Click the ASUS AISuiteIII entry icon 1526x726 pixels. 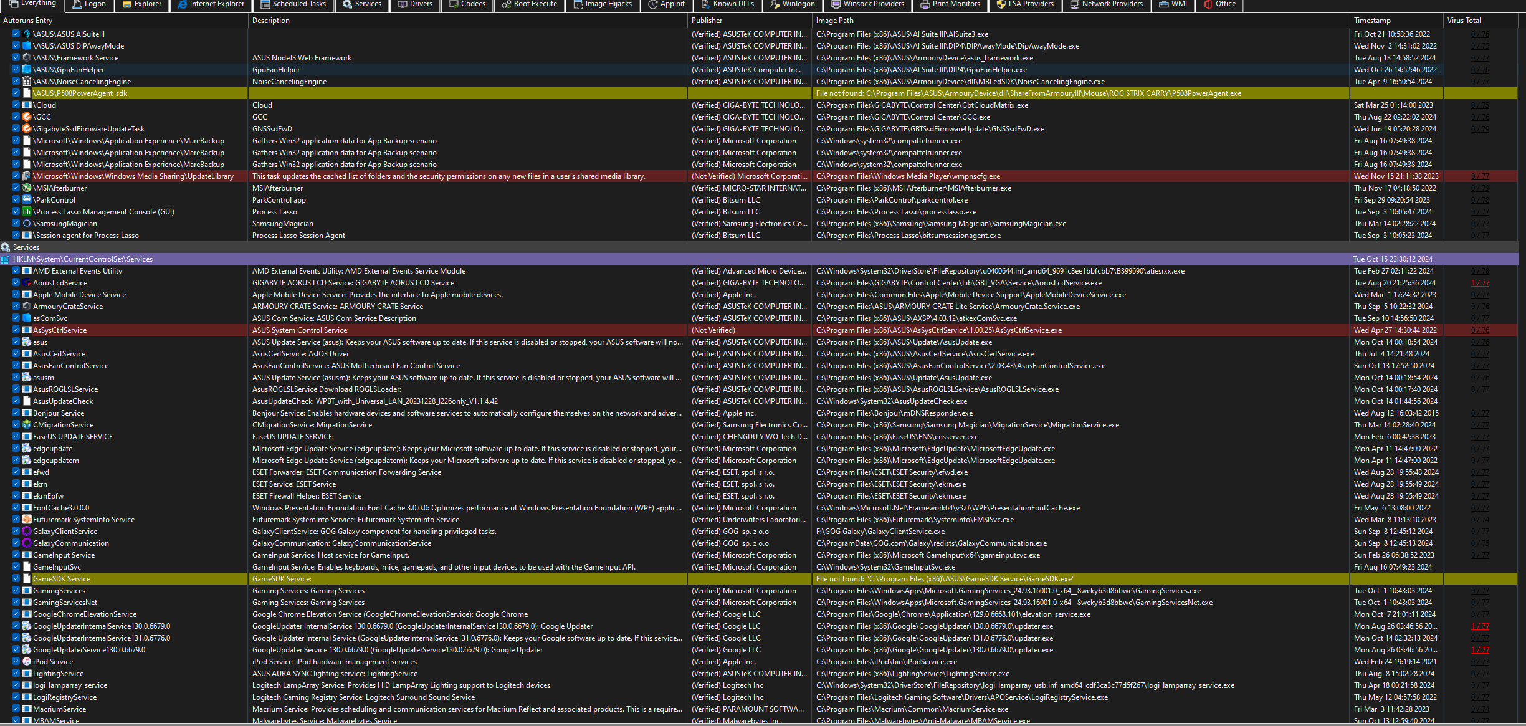pyautogui.click(x=27, y=34)
